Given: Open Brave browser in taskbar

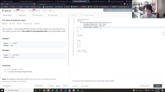Looking at the screenshot, I should [48, 90].
